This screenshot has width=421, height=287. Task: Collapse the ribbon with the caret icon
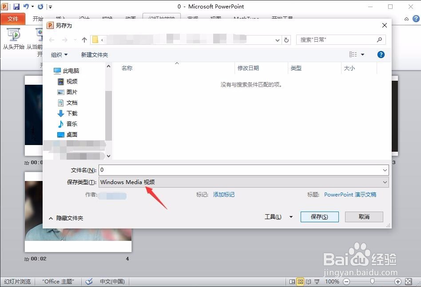(406, 19)
